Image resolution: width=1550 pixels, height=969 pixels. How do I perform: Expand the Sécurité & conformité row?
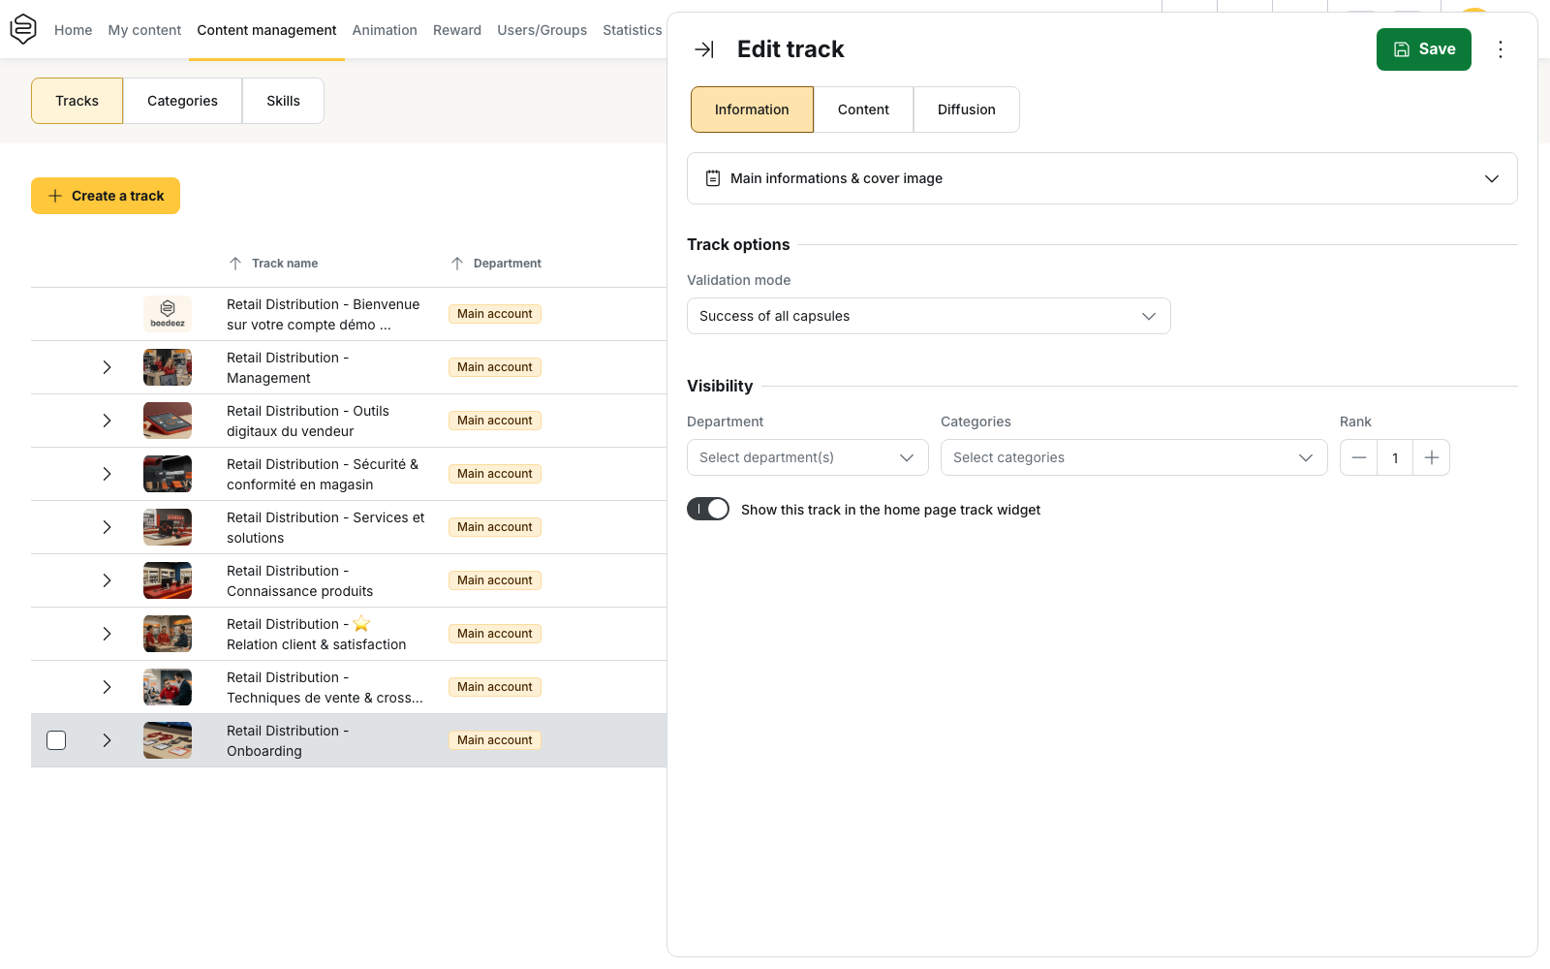(x=107, y=474)
